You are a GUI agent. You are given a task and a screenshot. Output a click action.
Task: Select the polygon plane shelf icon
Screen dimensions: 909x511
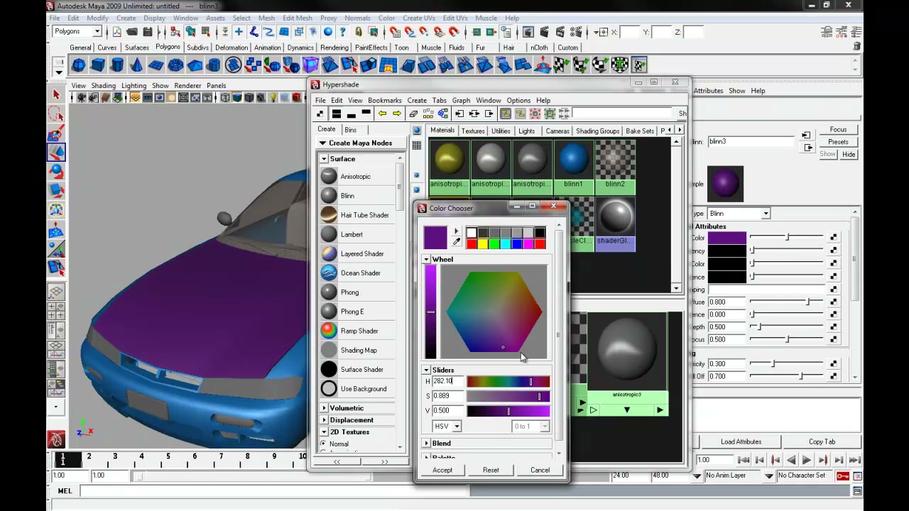(x=156, y=65)
